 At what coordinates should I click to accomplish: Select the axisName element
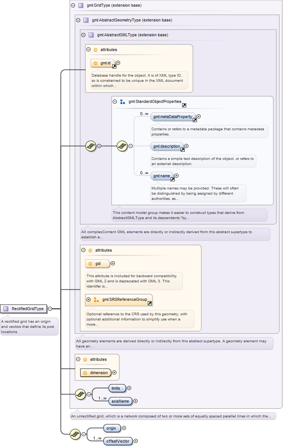click(x=120, y=401)
